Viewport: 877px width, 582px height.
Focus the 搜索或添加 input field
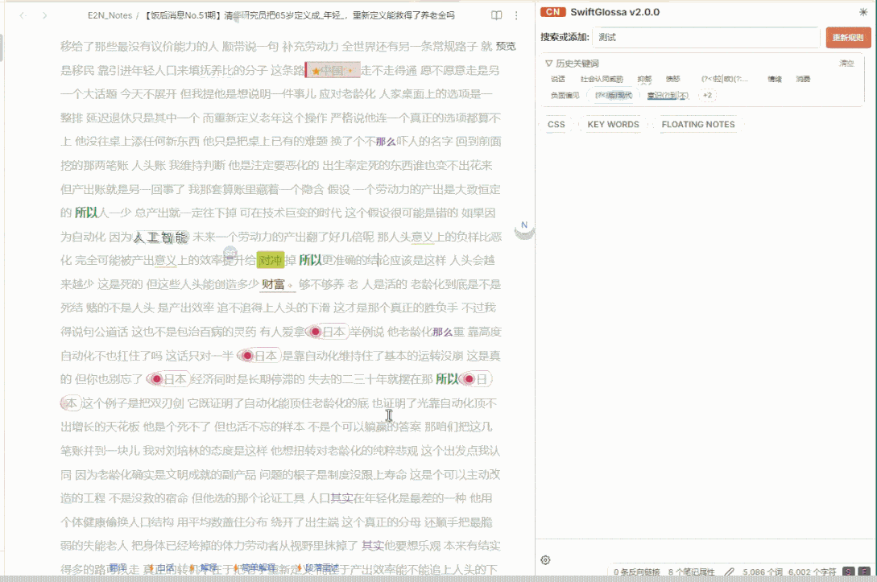705,38
